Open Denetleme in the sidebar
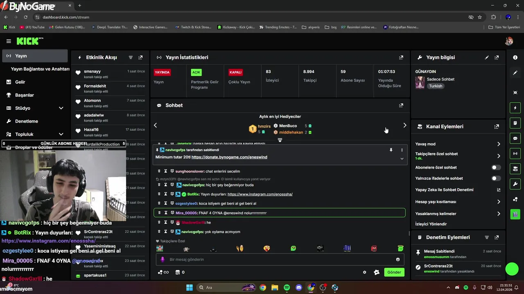This screenshot has height=294, width=524. point(27,121)
